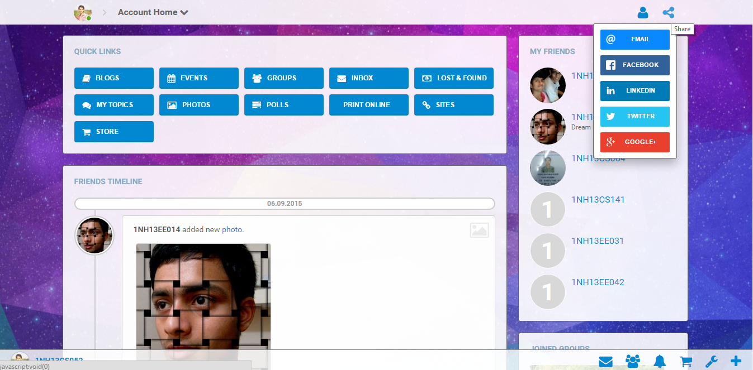Click the timeline poster's round avatar
The width and height of the screenshot is (753, 370).
(94, 236)
